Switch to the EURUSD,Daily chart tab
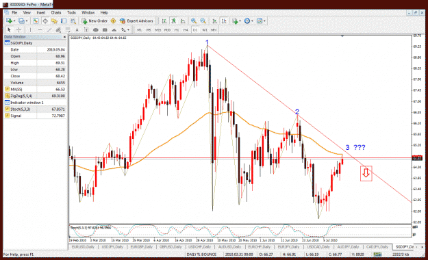 point(83,247)
